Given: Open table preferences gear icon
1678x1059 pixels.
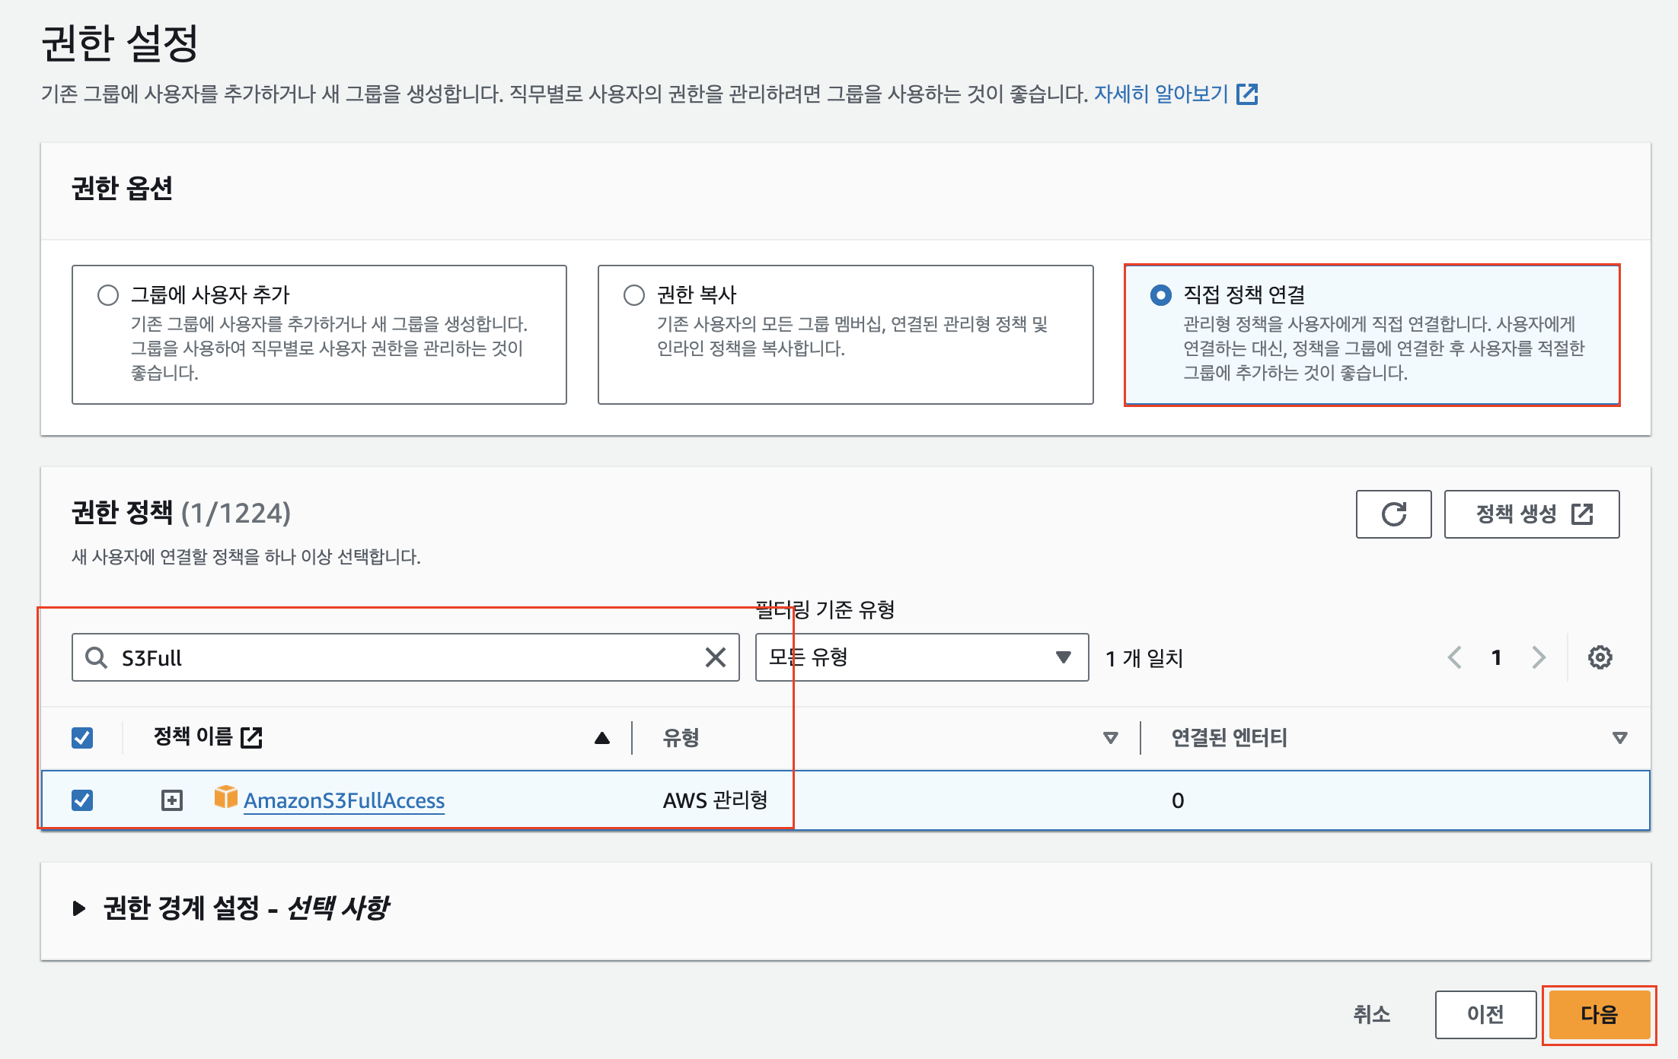Looking at the screenshot, I should [x=1600, y=657].
